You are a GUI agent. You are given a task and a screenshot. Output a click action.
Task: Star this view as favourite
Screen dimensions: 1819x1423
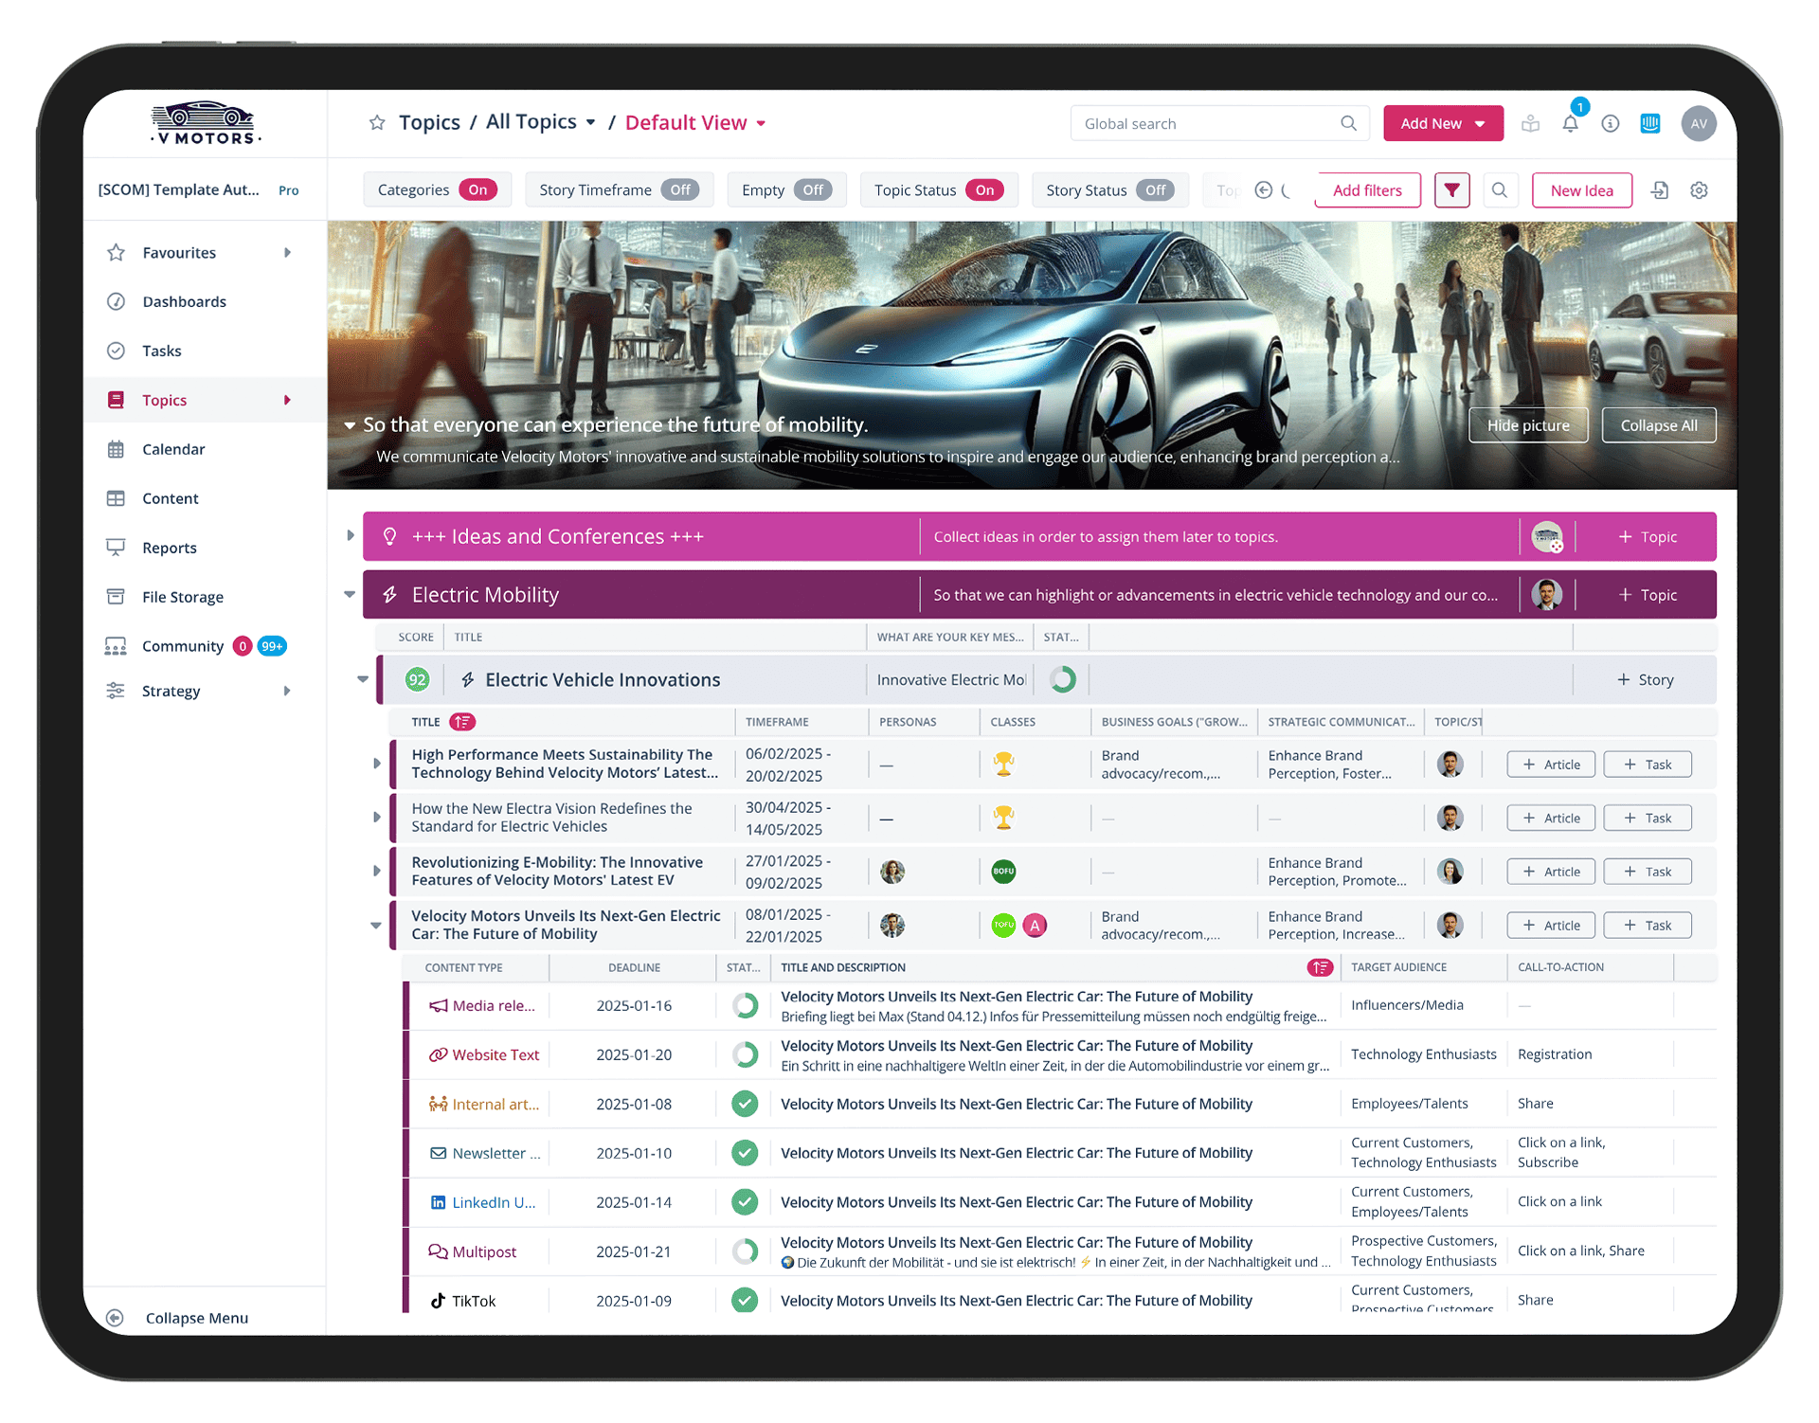coord(377,123)
